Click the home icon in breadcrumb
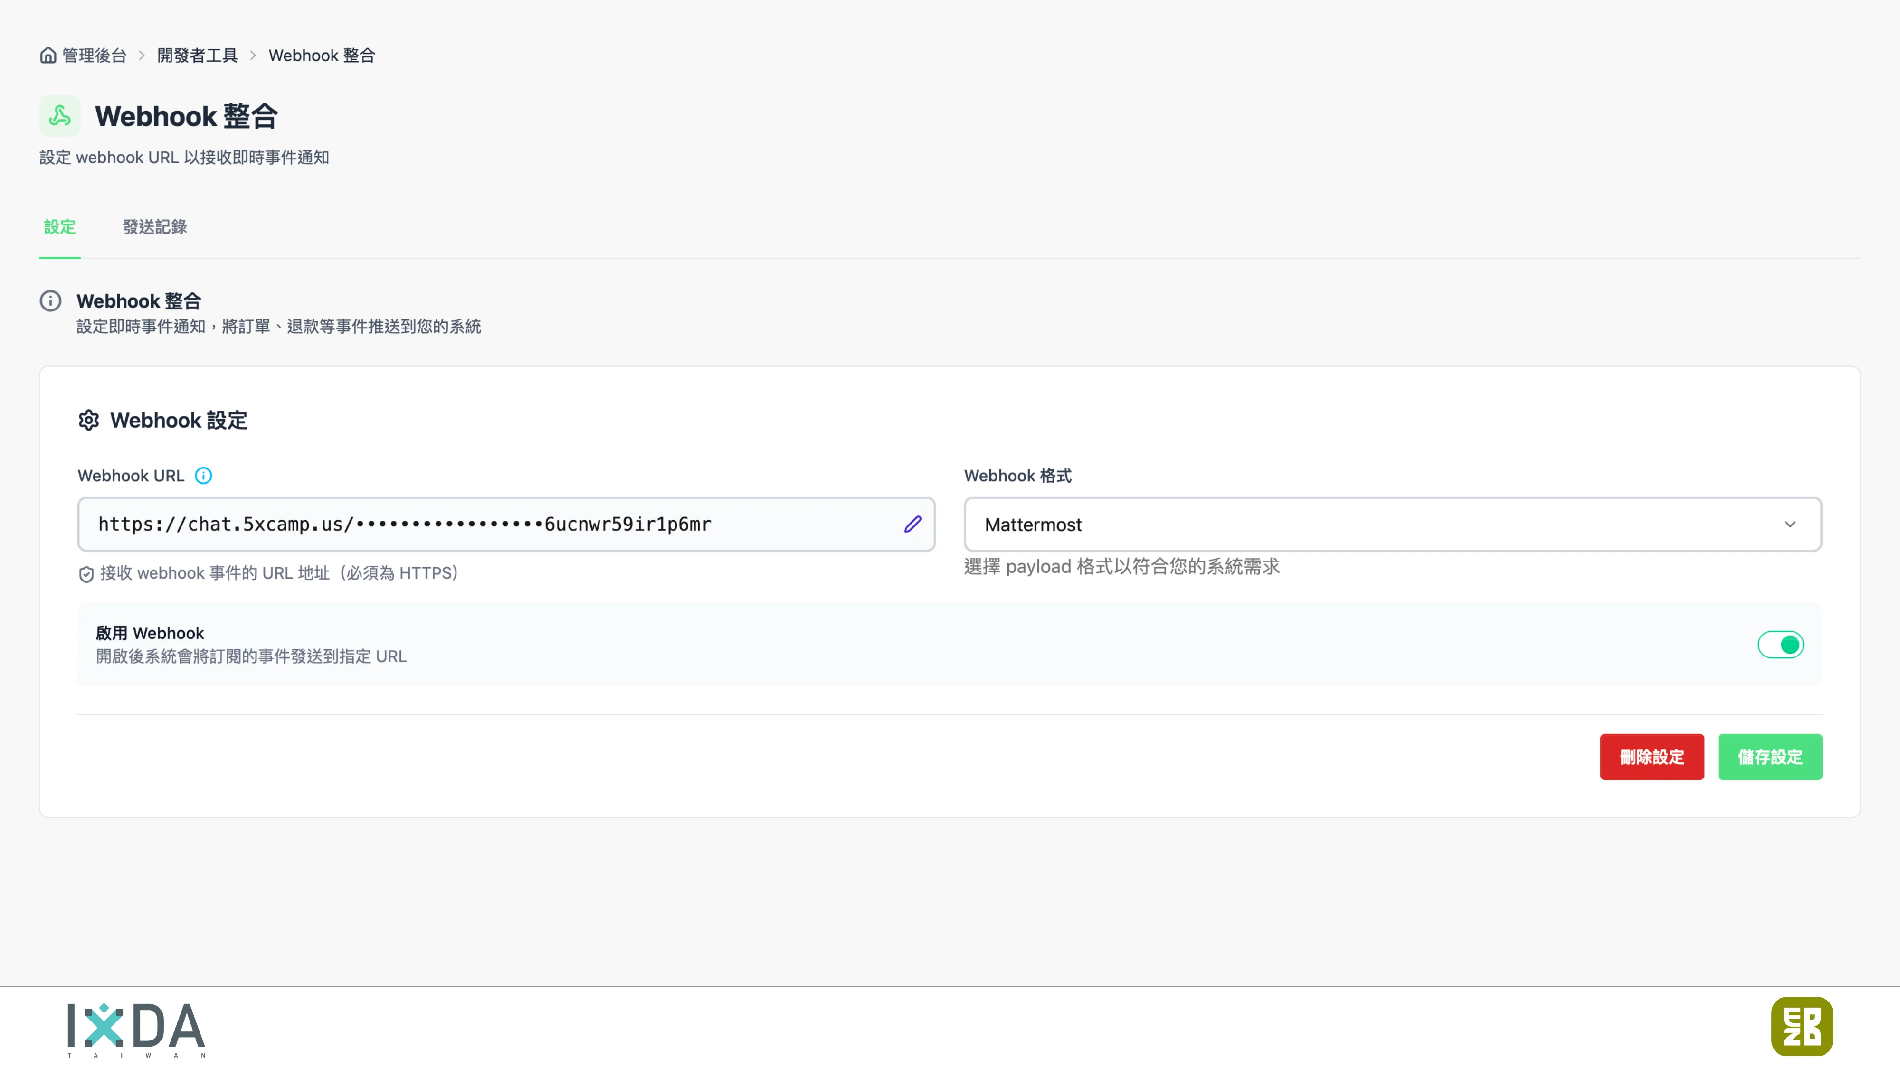Viewport: 1900px width, 1068px height. click(x=48, y=55)
